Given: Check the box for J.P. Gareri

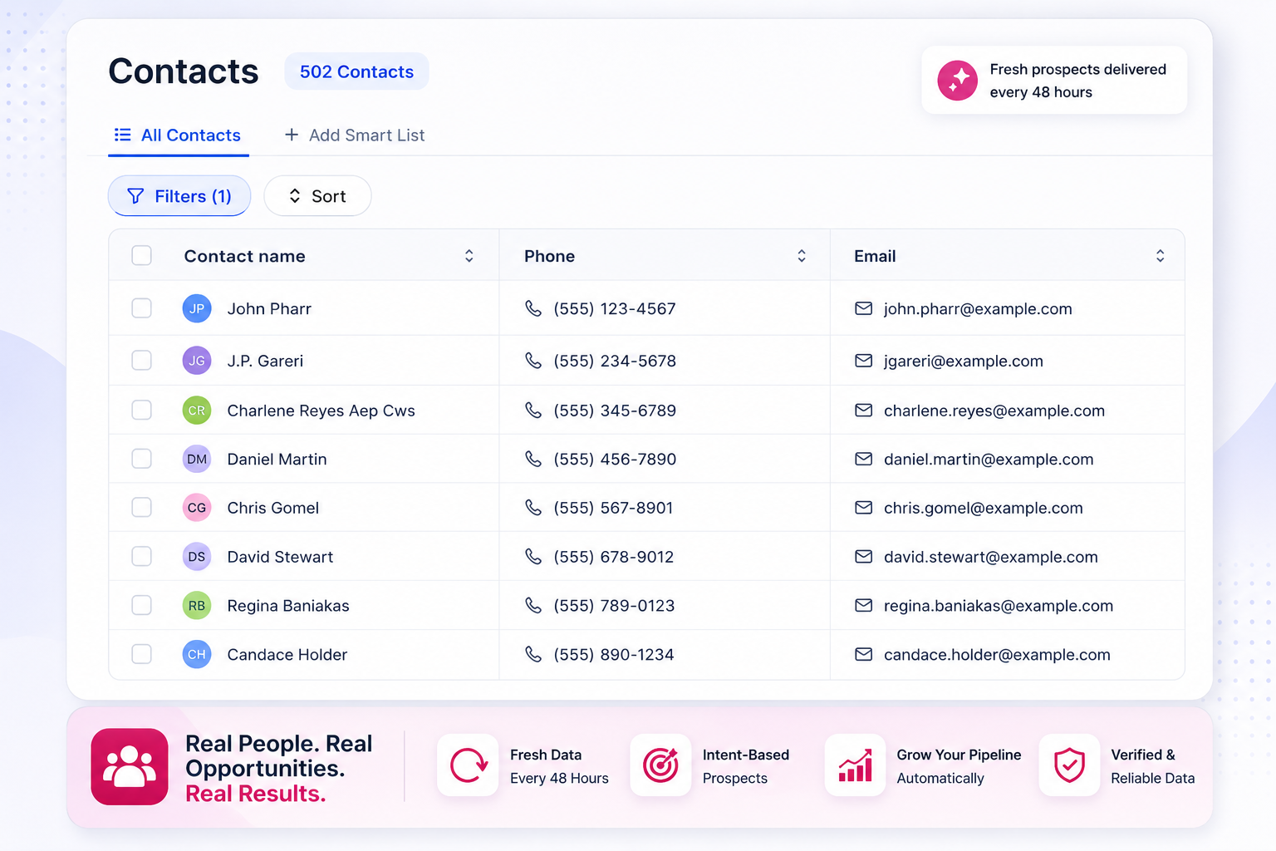Looking at the screenshot, I should 142,360.
